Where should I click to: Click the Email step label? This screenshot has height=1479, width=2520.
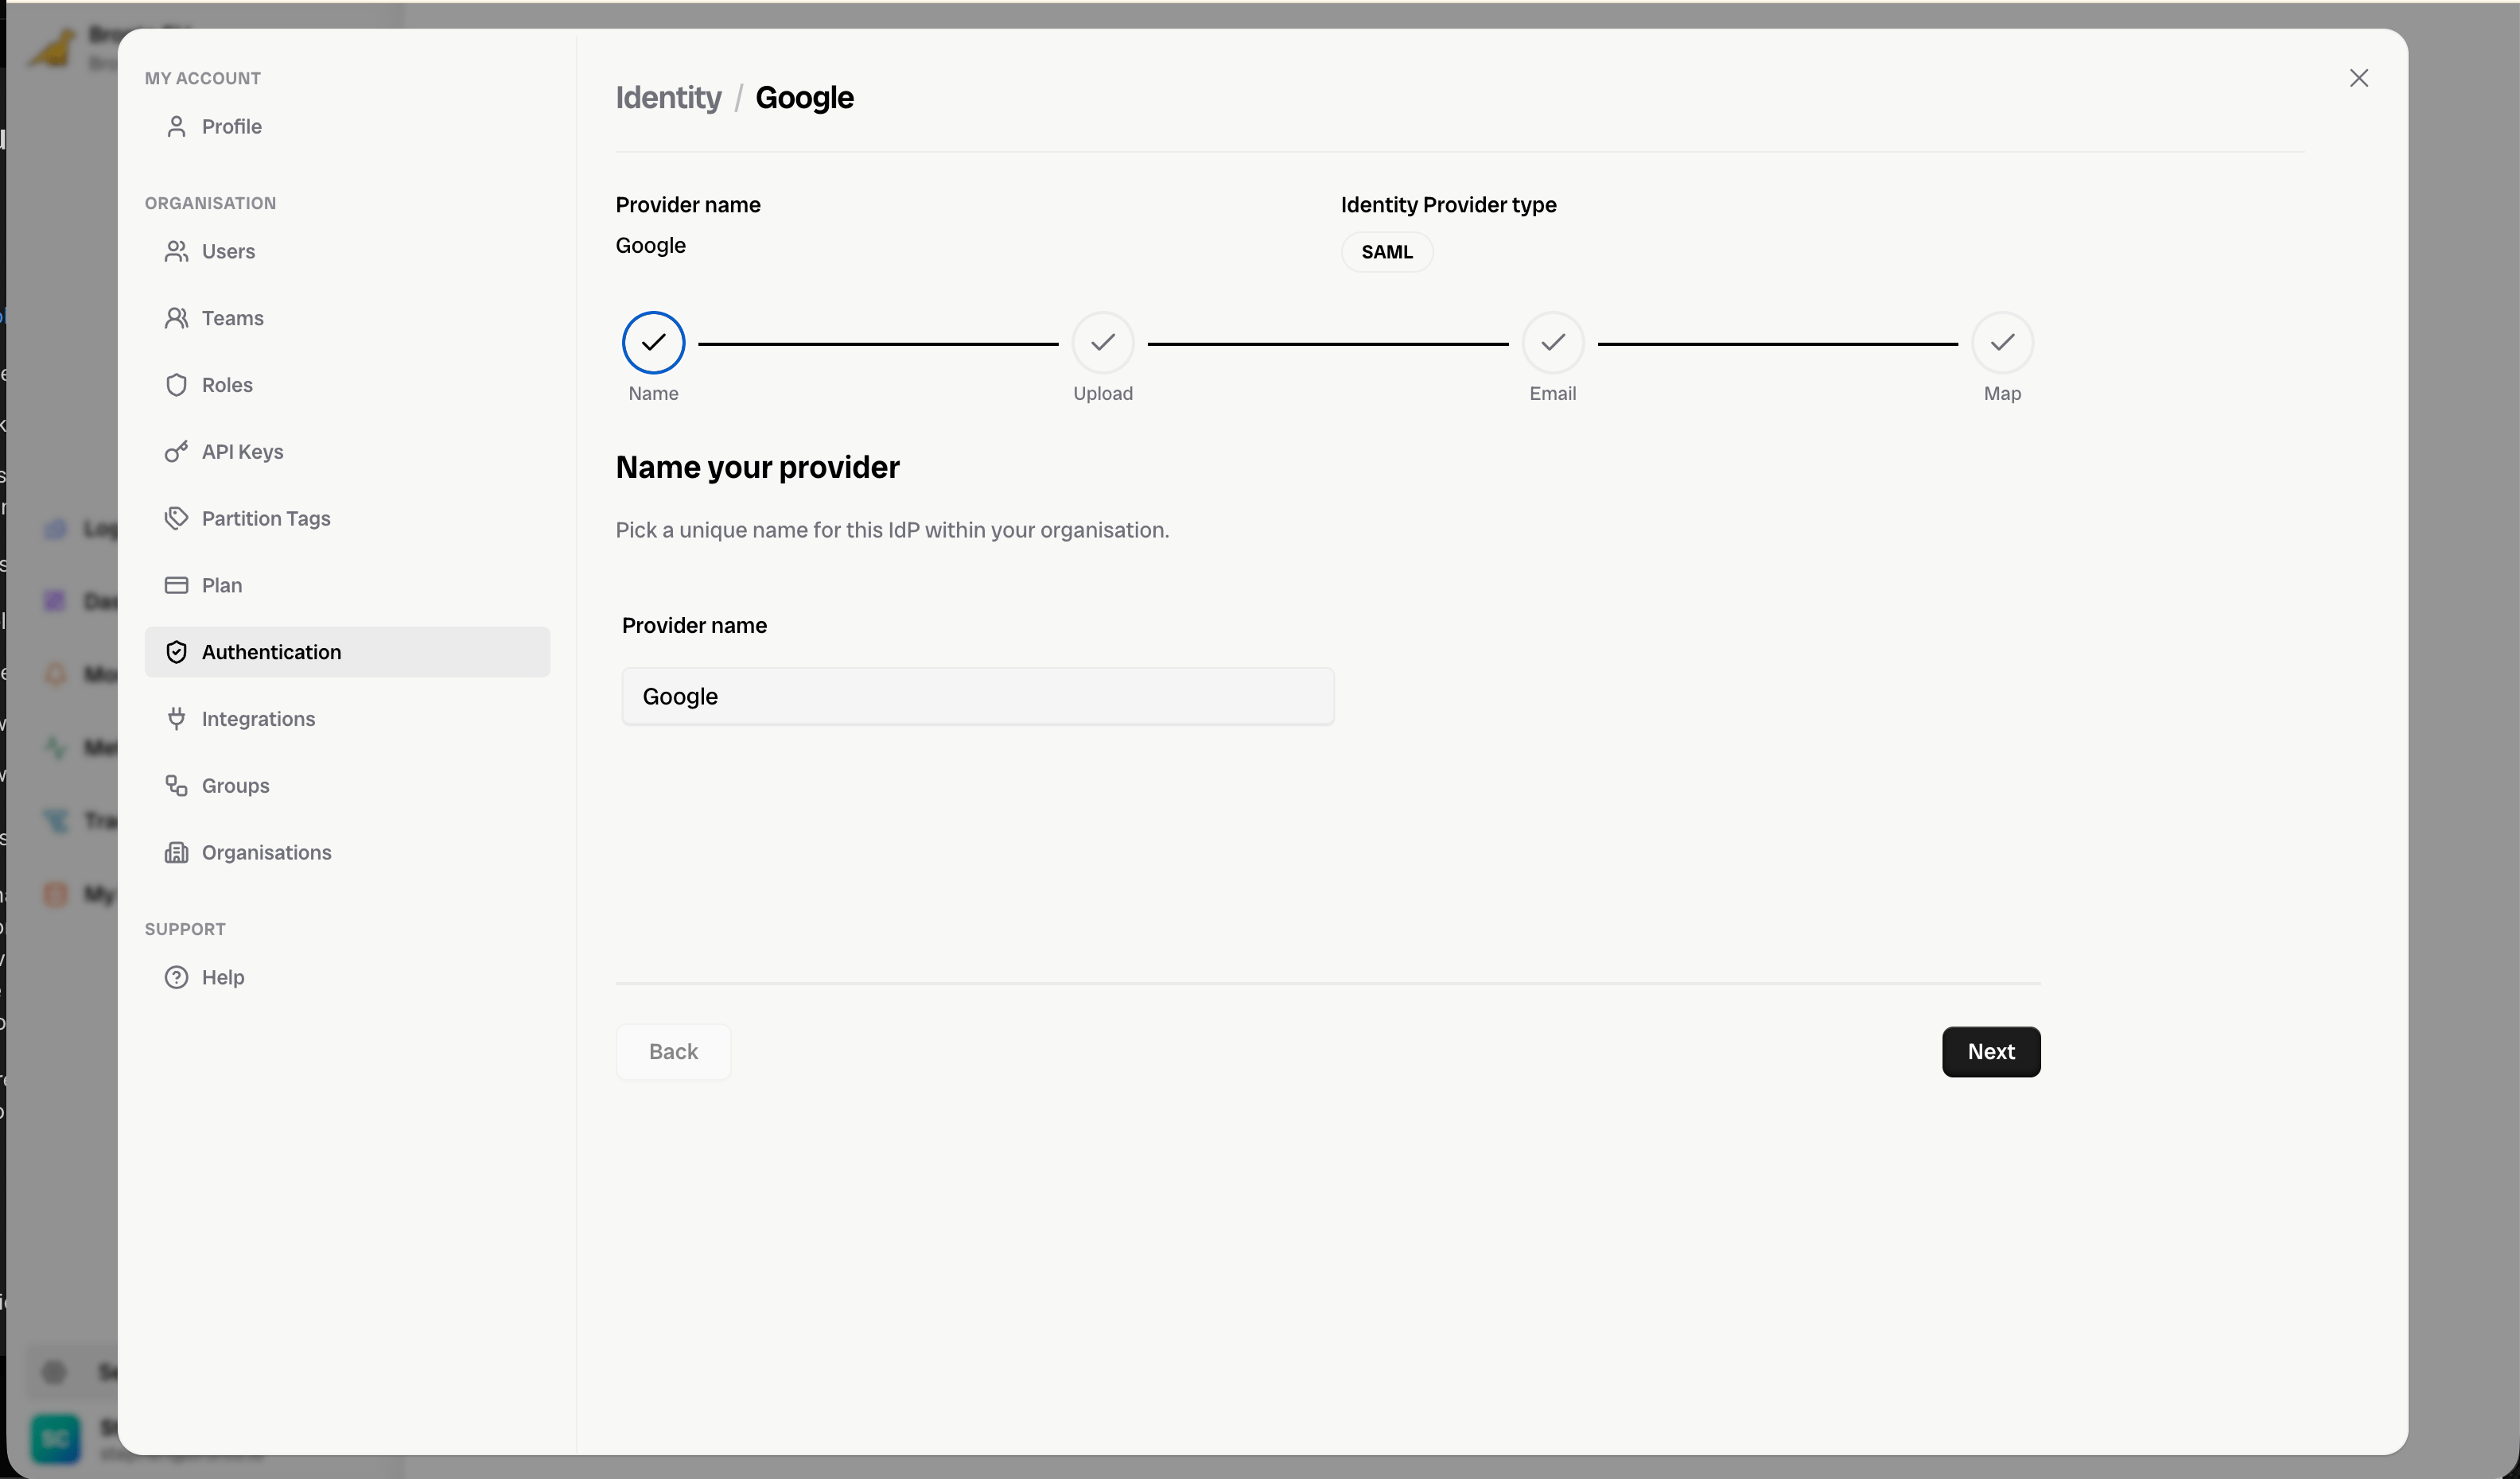(x=1553, y=394)
